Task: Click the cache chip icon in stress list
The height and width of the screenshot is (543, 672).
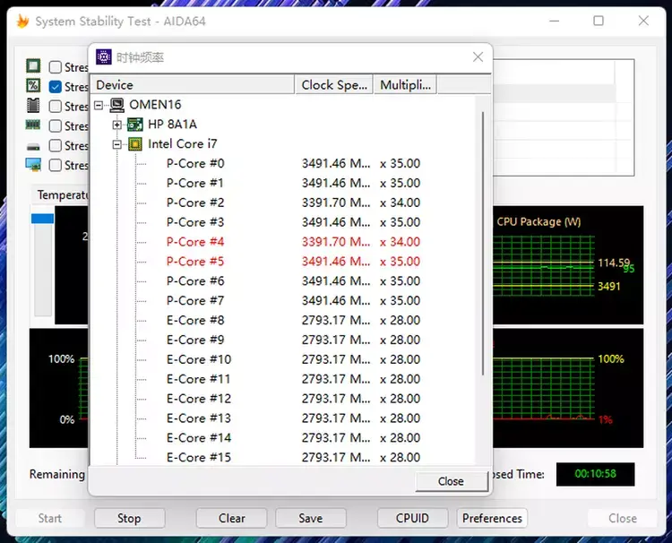Action: [33, 106]
